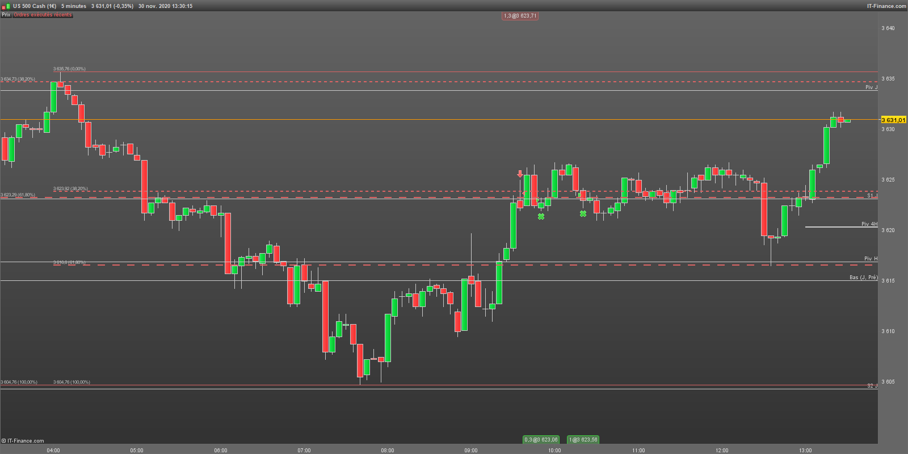
Task: Click the 0,3@3 623,06 order label
Action: [541, 440]
